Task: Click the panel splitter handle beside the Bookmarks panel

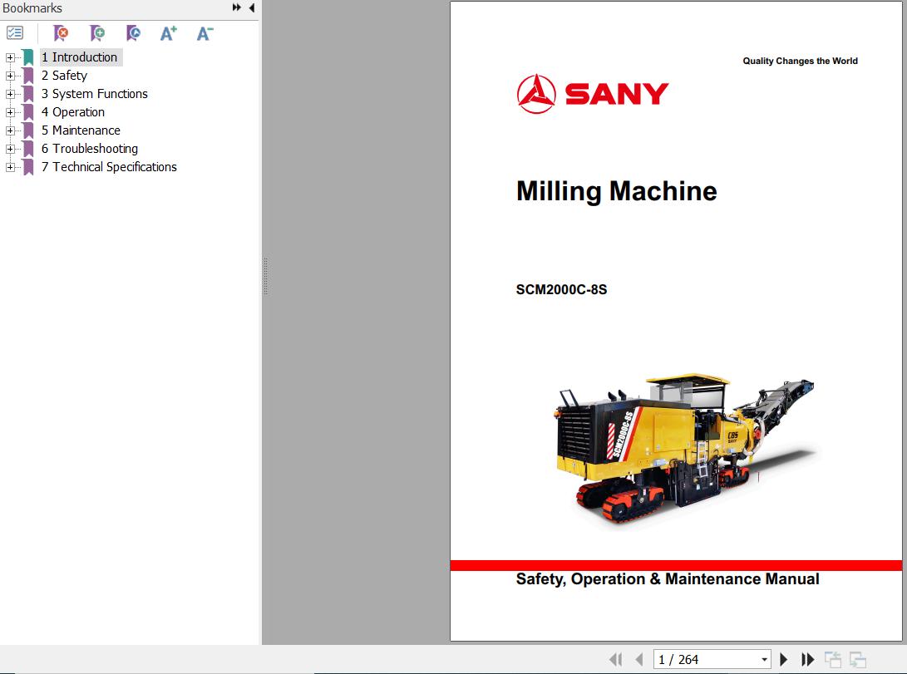Action: [265, 276]
